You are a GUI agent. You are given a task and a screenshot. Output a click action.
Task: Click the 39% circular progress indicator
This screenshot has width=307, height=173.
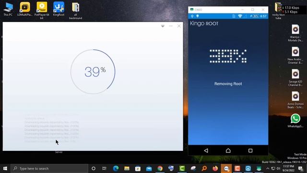click(93, 72)
